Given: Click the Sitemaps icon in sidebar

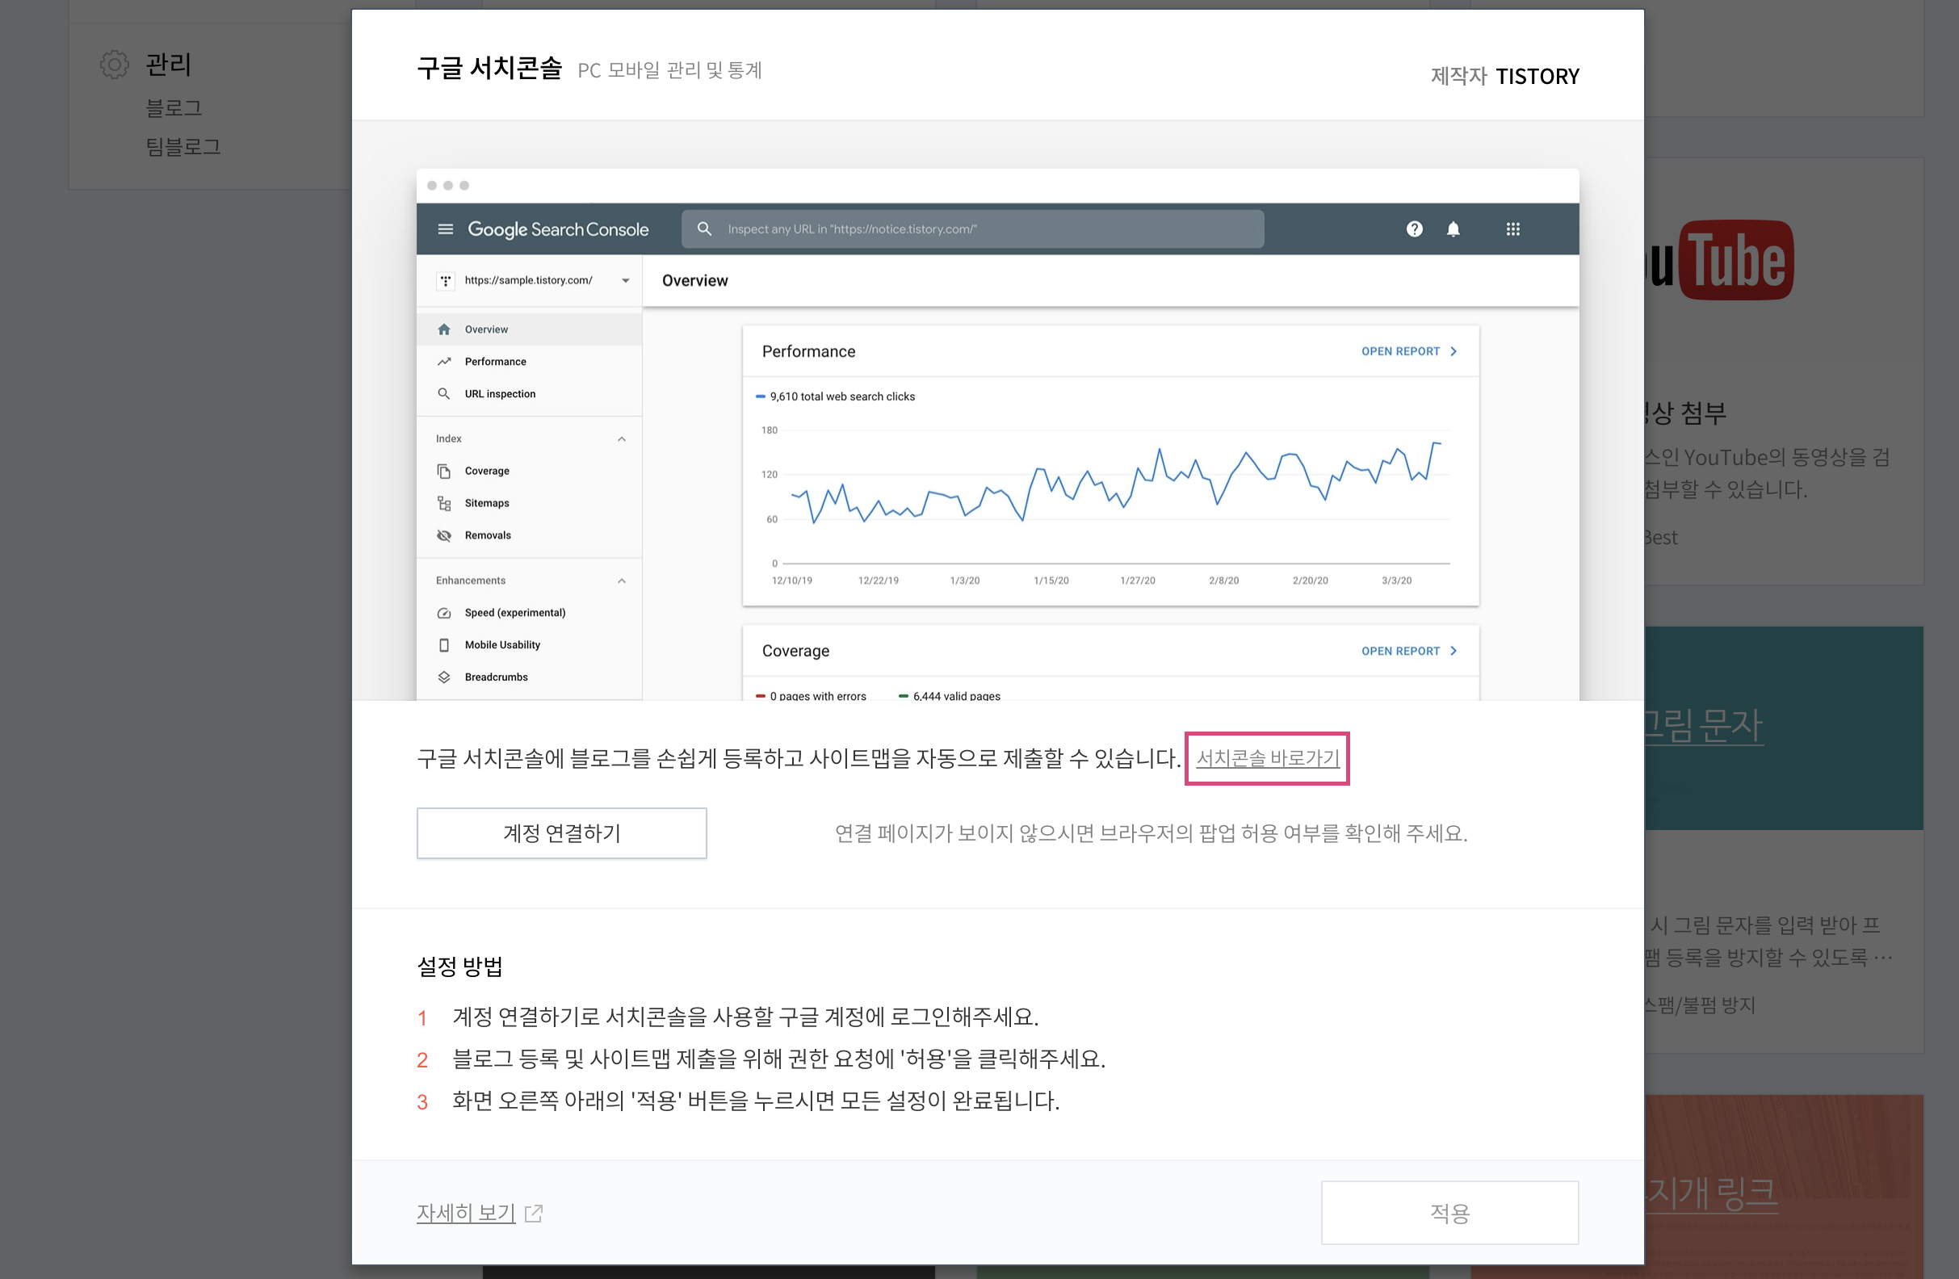Looking at the screenshot, I should [x=444, y=503].
